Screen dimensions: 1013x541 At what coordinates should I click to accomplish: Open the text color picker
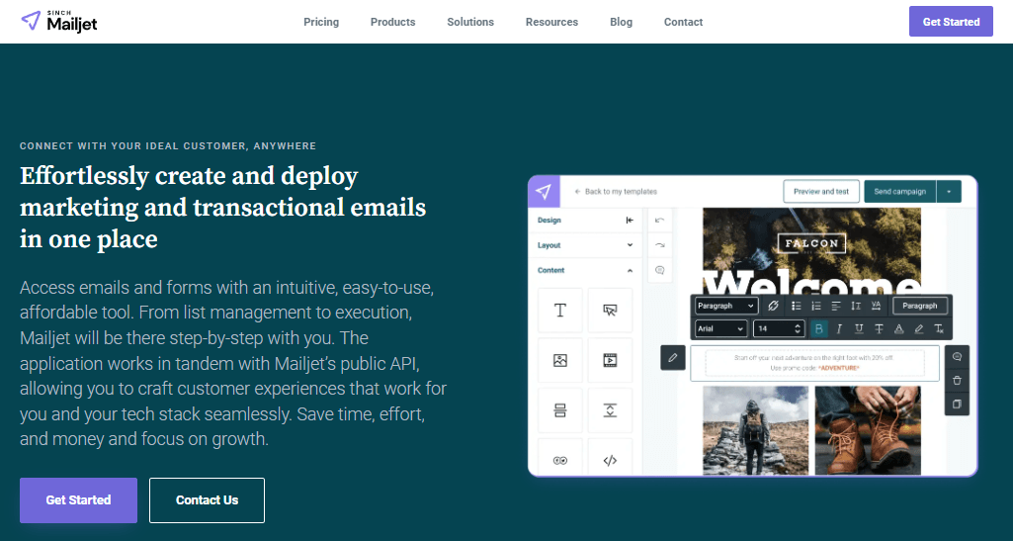(898, 329)
